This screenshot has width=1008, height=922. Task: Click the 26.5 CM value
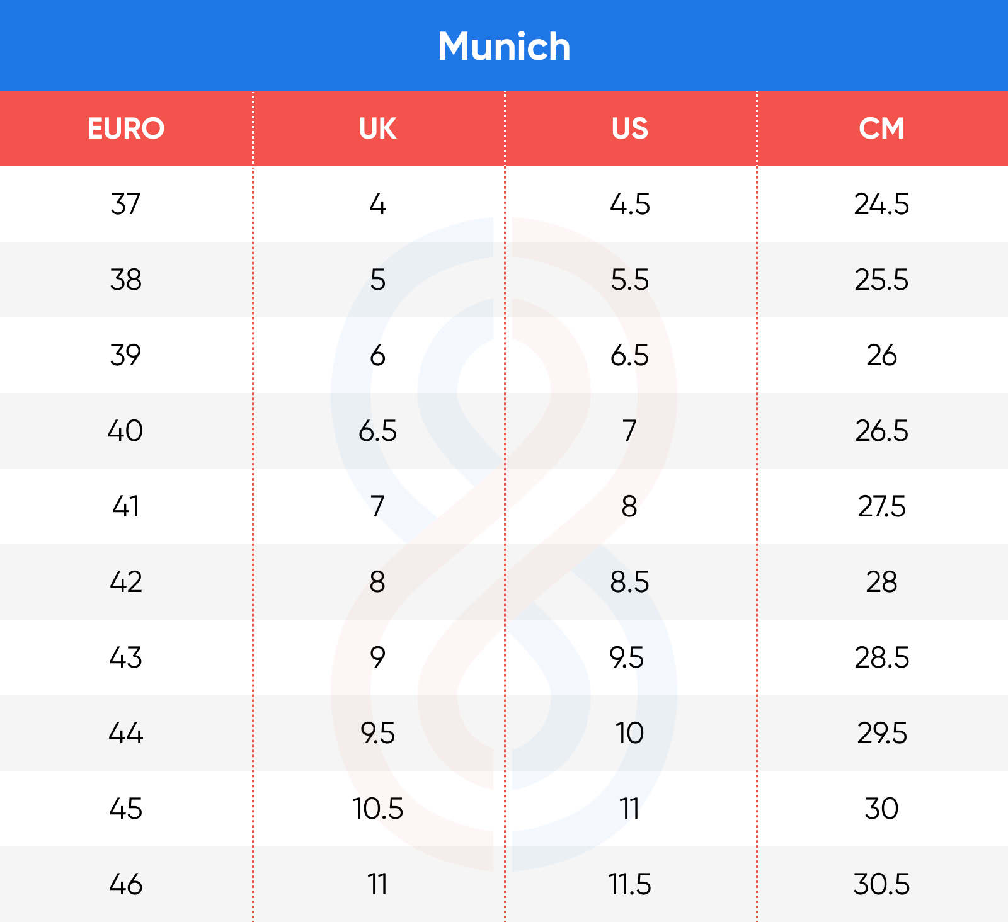click(x=881, y=431)
